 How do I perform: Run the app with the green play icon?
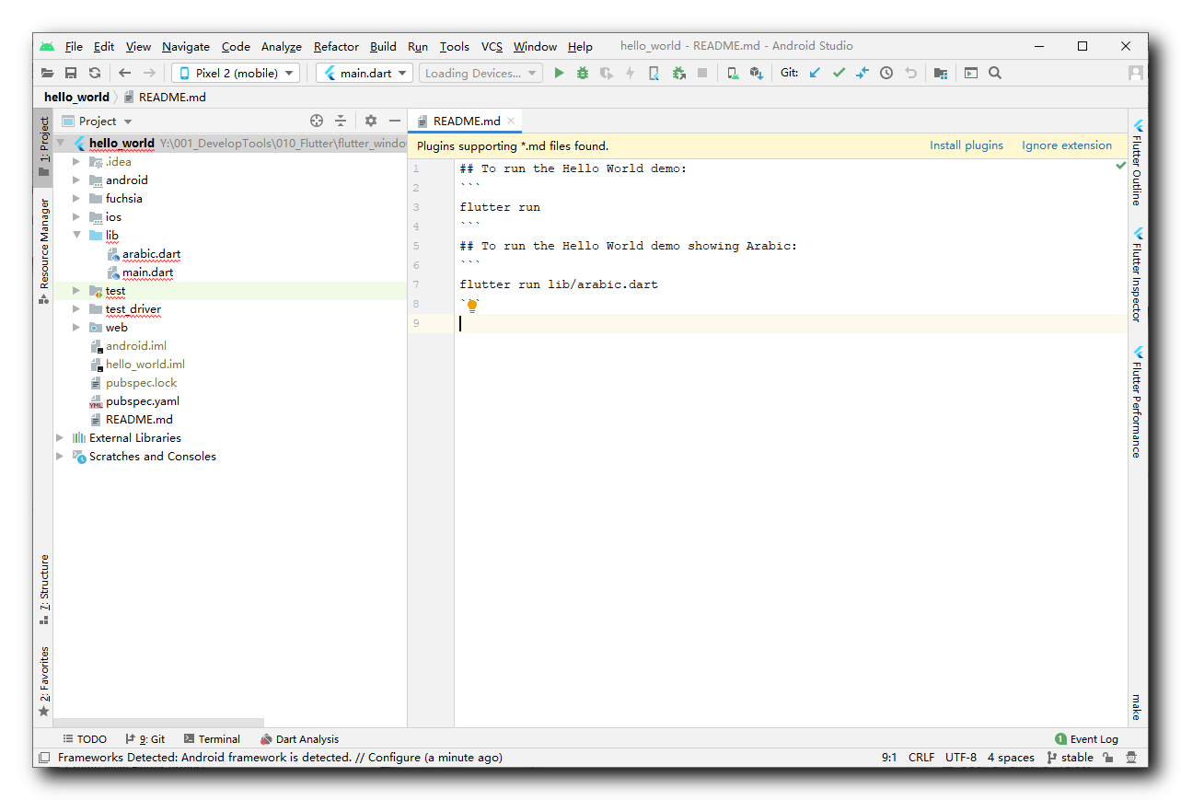coord(559,73)
